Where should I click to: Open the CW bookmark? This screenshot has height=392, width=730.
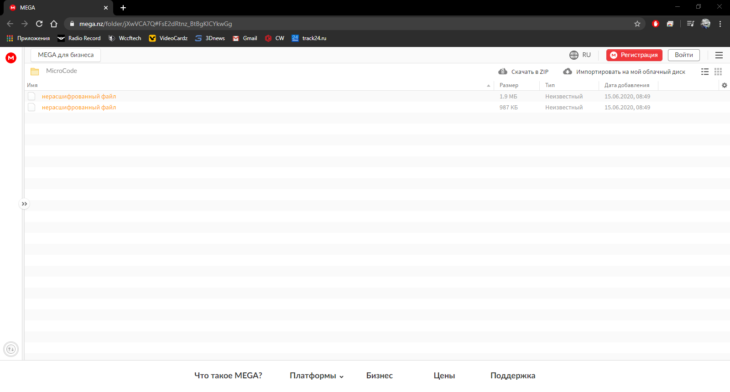275,38
